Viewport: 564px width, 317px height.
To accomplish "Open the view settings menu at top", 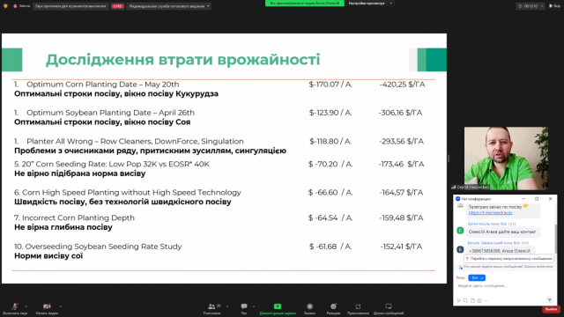I will tap(370, 4).
